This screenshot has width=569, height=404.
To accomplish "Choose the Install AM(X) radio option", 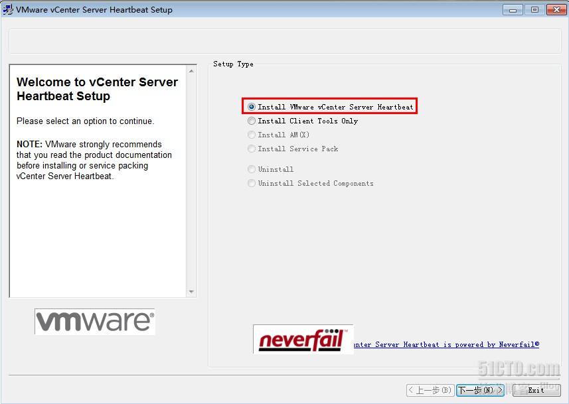I will point(278,135).
